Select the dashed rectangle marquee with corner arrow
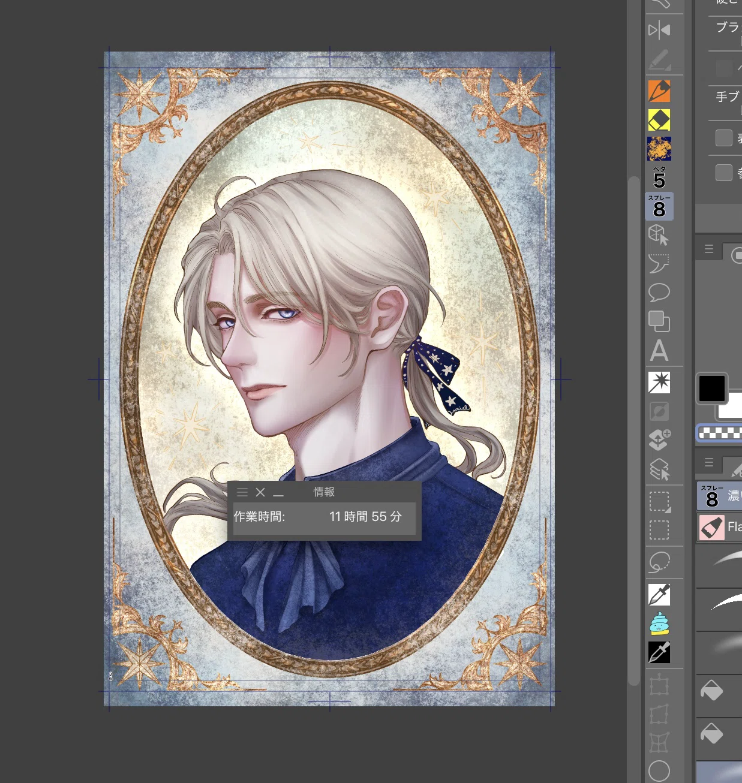This screenshot has height=783, width=742. tap(659, 502)
